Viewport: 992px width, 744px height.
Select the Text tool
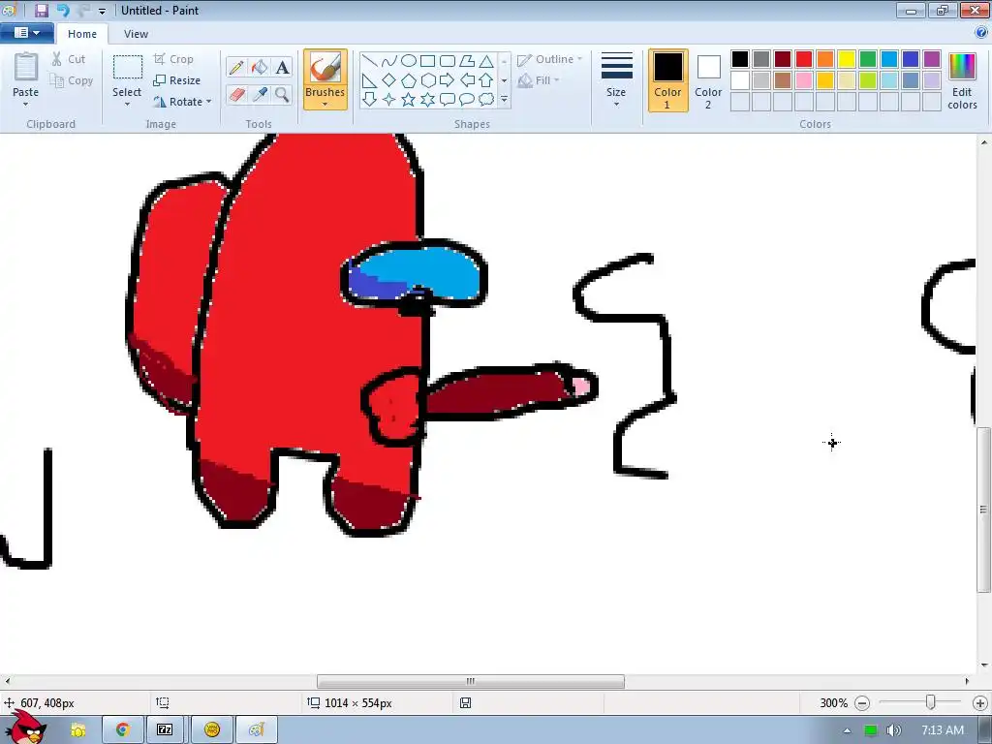tap(282, 67)
